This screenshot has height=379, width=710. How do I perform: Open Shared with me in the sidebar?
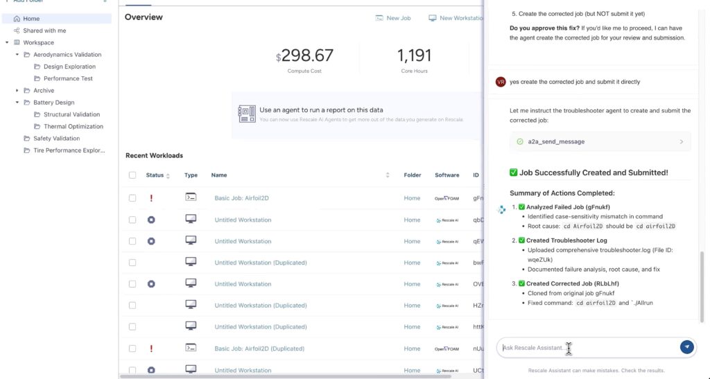pos(44,30)
